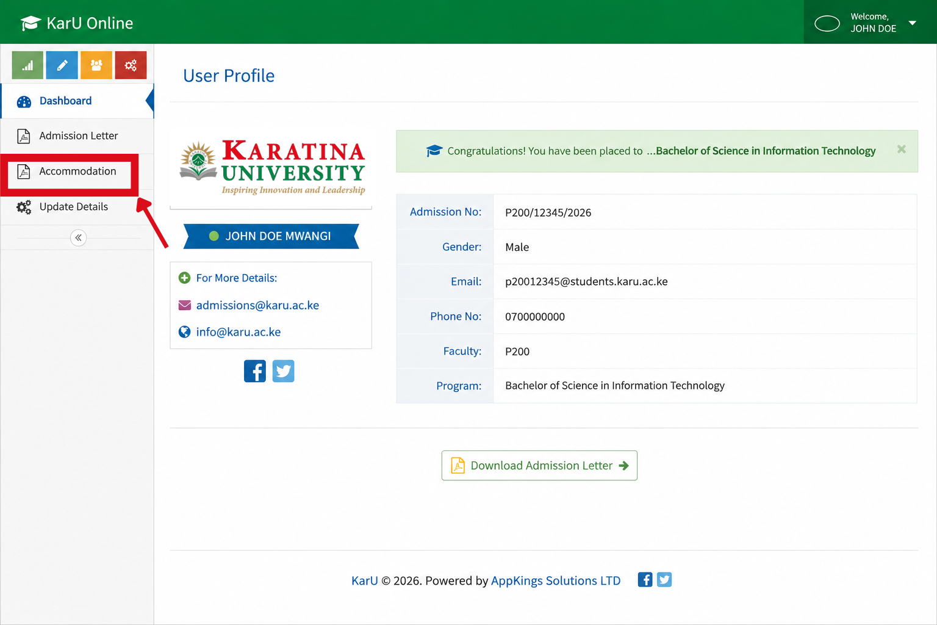Dismiss the congratulations placement alert
937x625 pixels.
(901, 150)
